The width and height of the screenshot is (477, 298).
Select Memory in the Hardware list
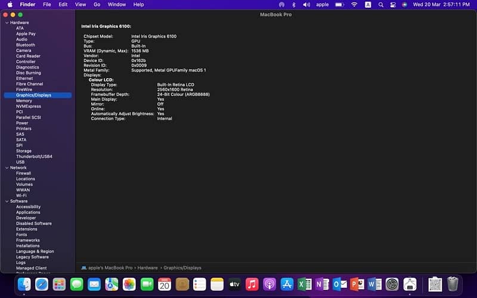click(24, 101)
